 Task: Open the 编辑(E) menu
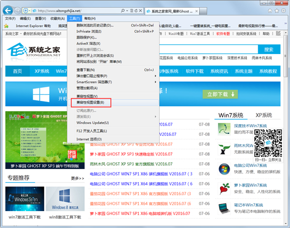pos(25,18)
